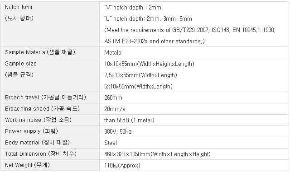Viewport: 290px width, 172px height.
Task: Select the 260mm broach travel value
Action: (x=113, y=98)
